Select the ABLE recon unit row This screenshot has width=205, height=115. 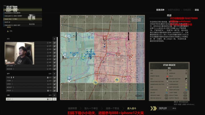29,99
